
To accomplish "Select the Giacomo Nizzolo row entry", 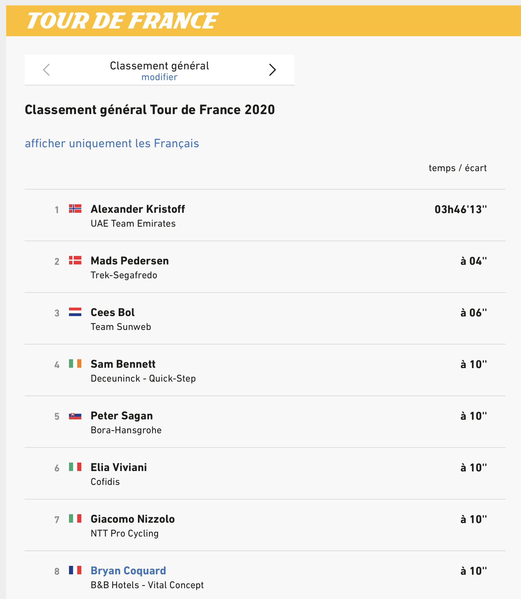I will pyautogui.click(x=265, y=525).
